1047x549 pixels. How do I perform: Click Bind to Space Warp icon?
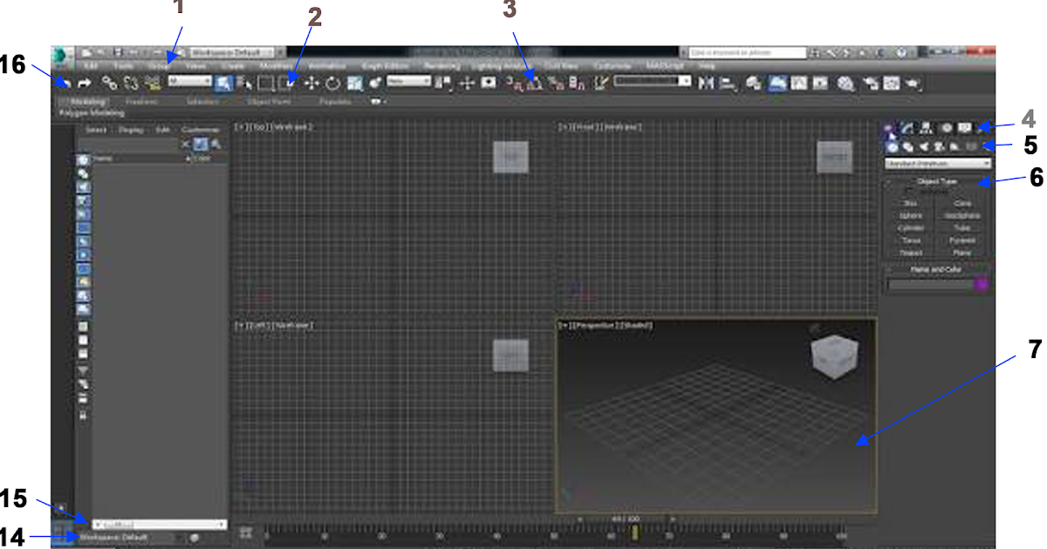(153, 83)
